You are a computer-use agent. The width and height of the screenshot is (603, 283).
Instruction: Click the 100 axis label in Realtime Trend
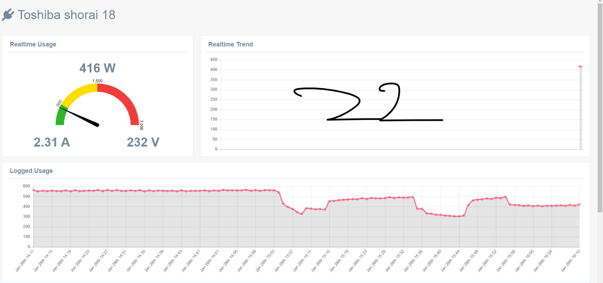click(x=214, y=129)
